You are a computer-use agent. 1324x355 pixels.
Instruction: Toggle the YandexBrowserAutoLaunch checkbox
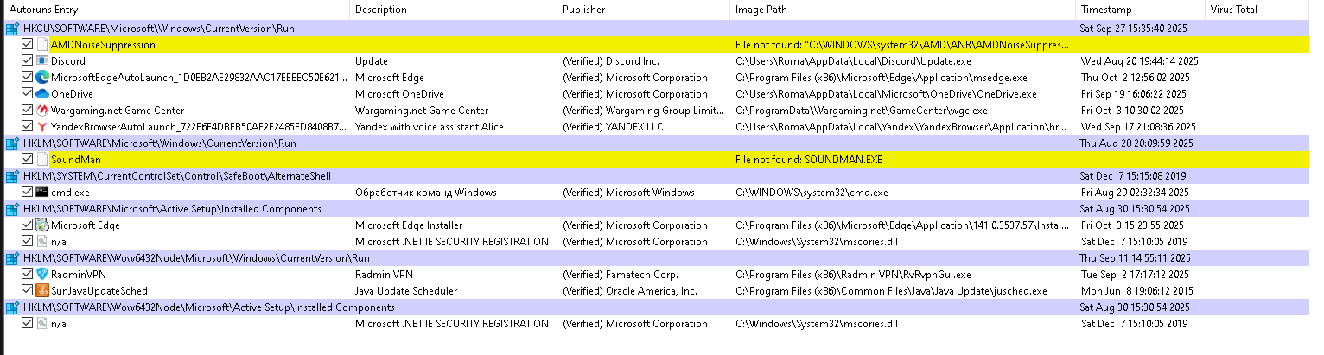tap(28, 127)
